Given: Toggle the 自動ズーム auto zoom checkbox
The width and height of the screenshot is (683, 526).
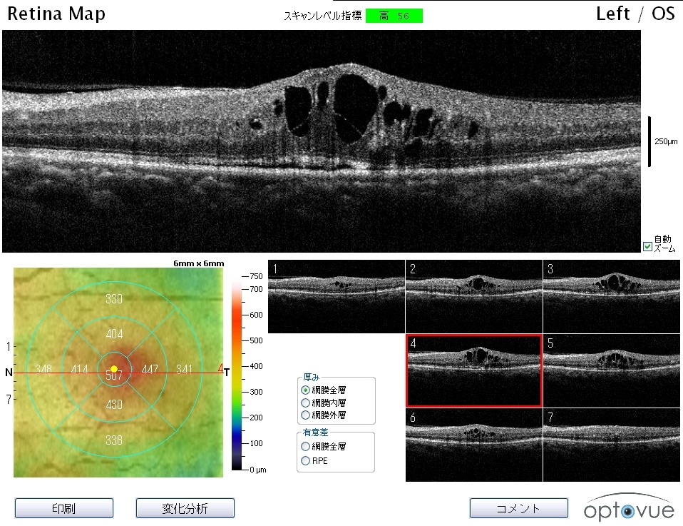Looking at the screenshot, I should tap(647, 247).
